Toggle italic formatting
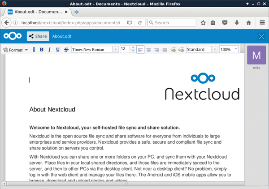This screenshot has height=189, width=269. tap(49, 50)
